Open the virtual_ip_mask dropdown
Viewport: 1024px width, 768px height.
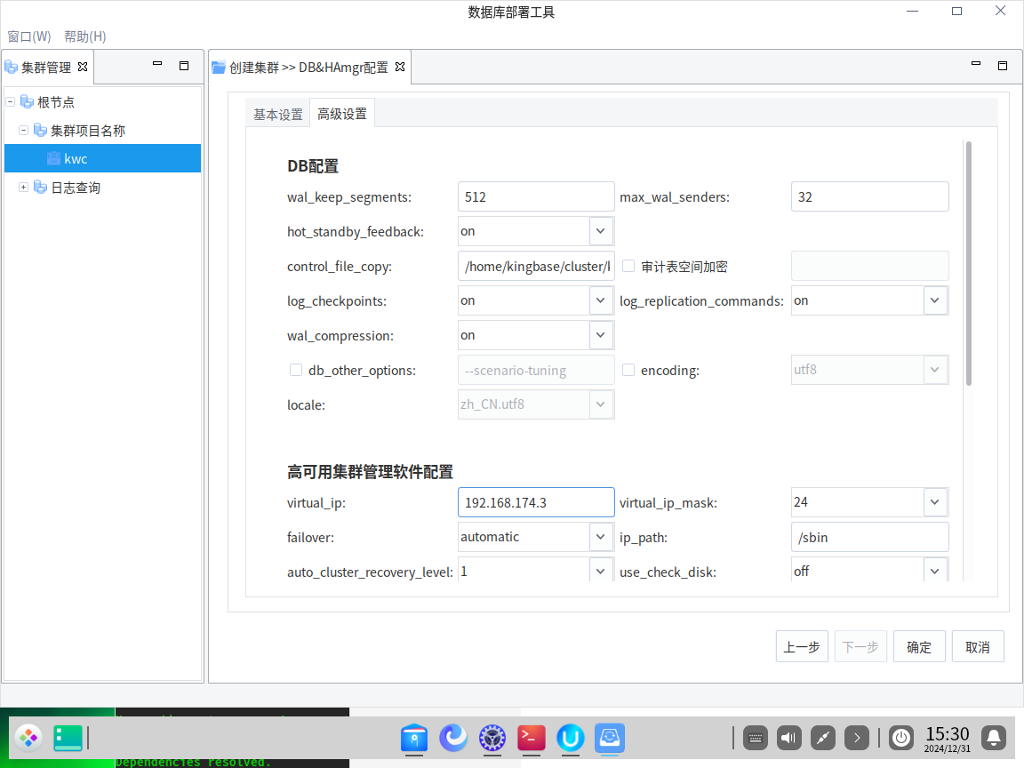coord(934,502)
